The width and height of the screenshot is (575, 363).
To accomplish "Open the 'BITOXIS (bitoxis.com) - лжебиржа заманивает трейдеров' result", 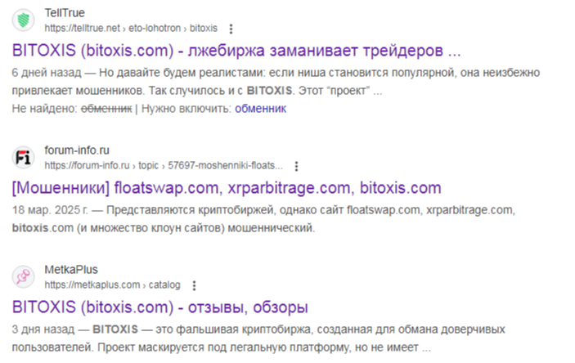I will tap(236, 51).
